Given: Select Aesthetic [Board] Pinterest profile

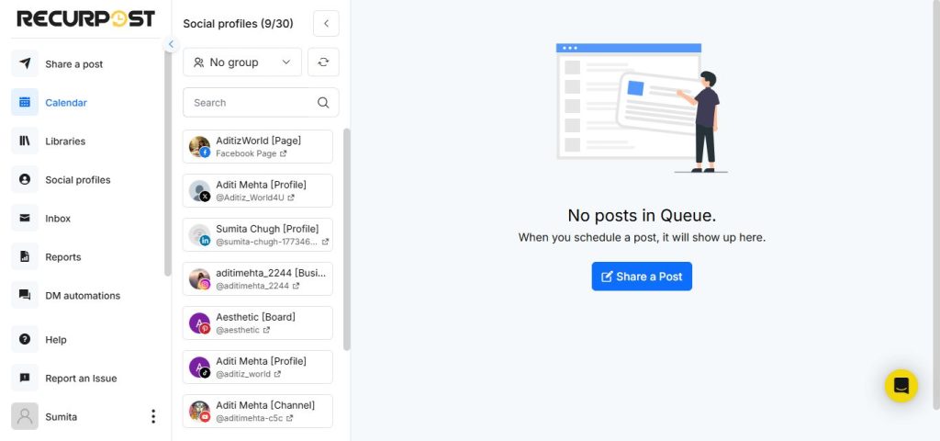Looking at the screenshot, I should point(258,322).
